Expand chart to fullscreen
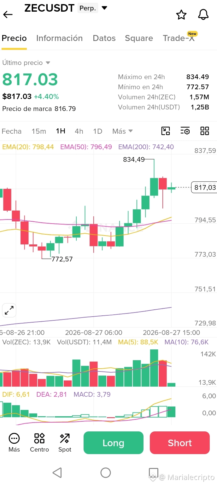Image resolution: width=217 pixels, height=485 pixels. [x=9, y=310]
